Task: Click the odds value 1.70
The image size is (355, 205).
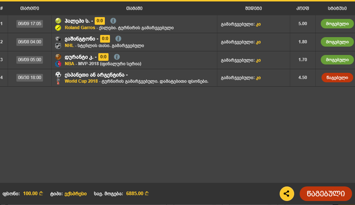Action: point(303,60)
